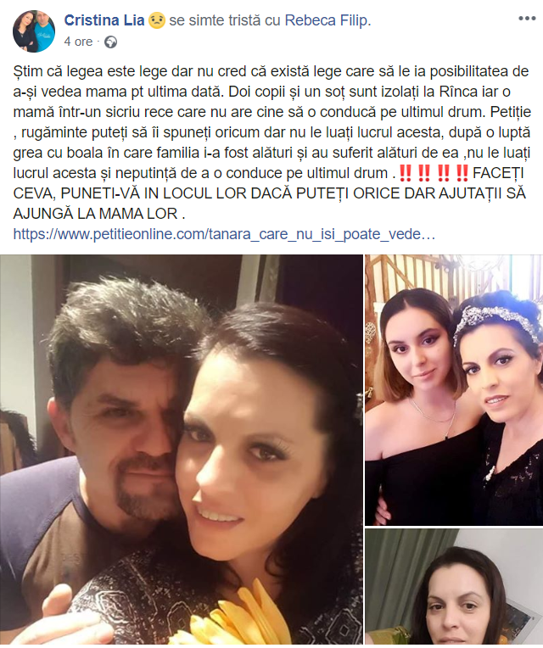Open the photo of two women in black
The height and width of the screenshot is (648, 543).
point(454,389)
